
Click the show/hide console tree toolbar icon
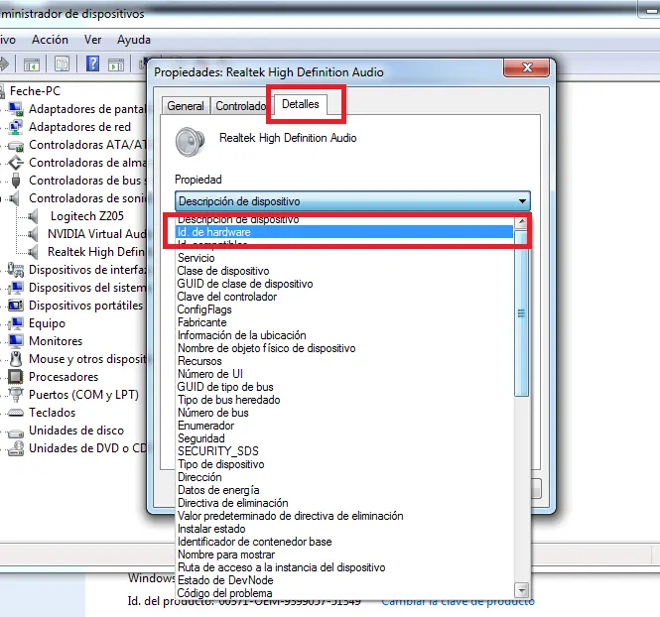(x=32, y=64)
